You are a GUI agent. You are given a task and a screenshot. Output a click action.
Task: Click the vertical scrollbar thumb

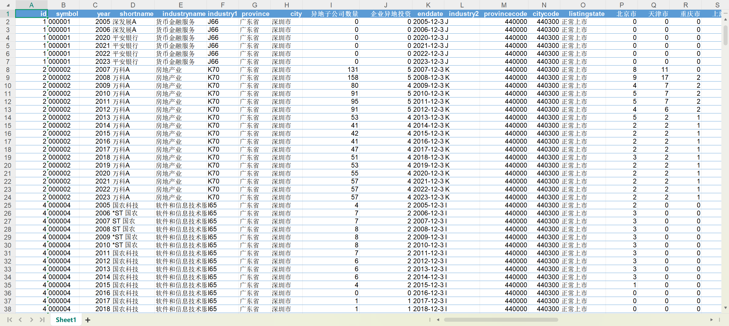(x=725, y=35)
